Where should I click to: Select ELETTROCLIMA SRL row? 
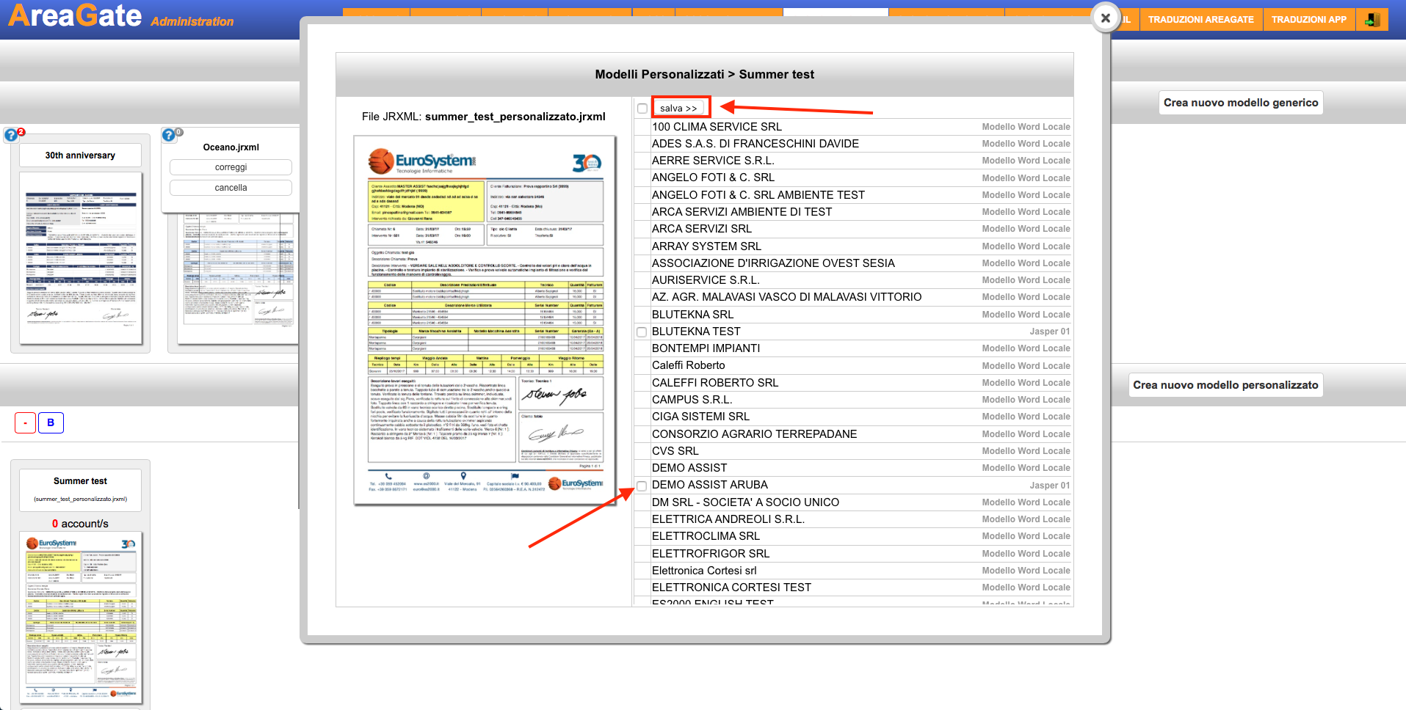point(852,536)
